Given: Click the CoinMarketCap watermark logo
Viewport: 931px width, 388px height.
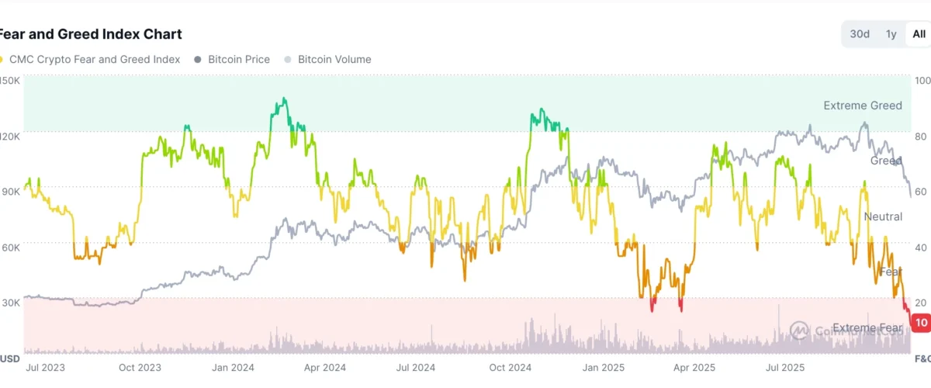Looking at the screenshot, I should (x=799, y=331).
